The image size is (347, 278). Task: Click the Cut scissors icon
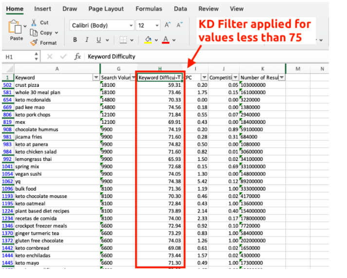[34, 22]
